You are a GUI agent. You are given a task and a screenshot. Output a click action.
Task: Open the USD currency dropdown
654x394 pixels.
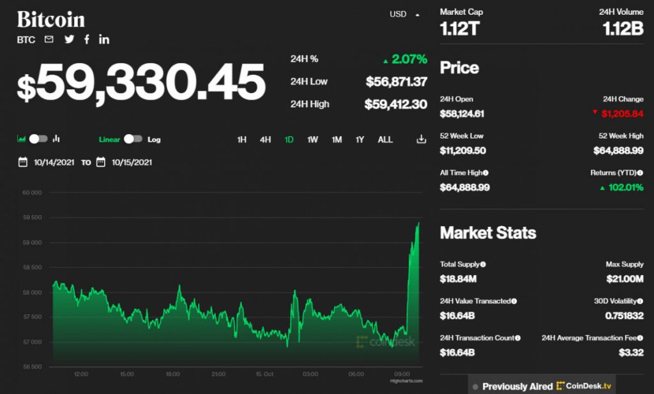[404, 13]
